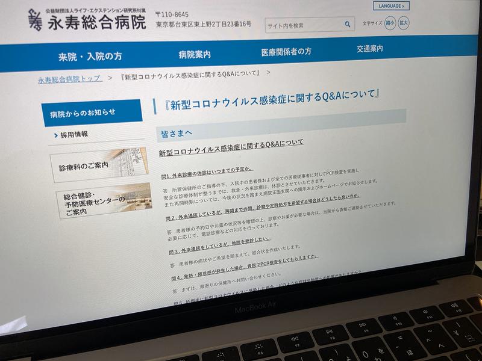
Task: Shrink text size with 縮小 button
Action: (390, 23)
